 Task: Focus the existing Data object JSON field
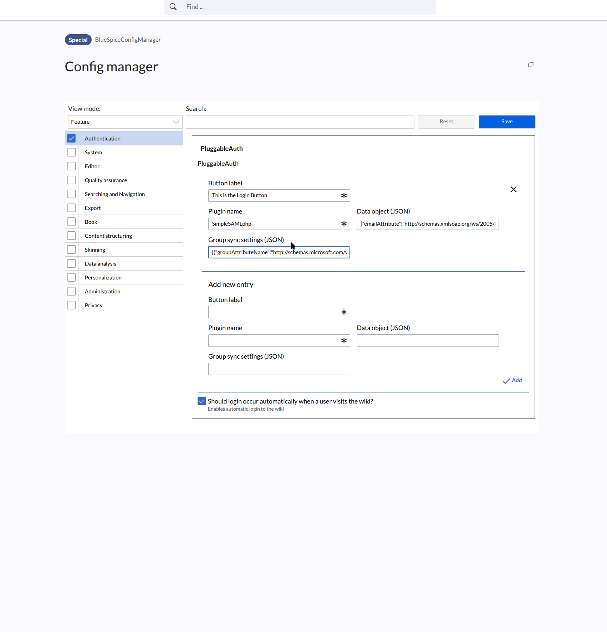coord(427,224)
